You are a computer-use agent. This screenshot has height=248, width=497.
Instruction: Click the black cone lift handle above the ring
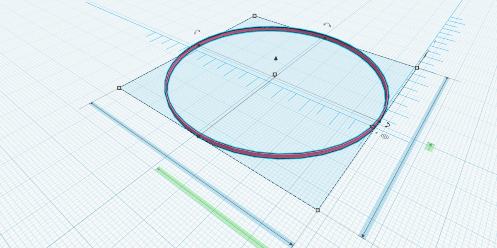point(276,59)
